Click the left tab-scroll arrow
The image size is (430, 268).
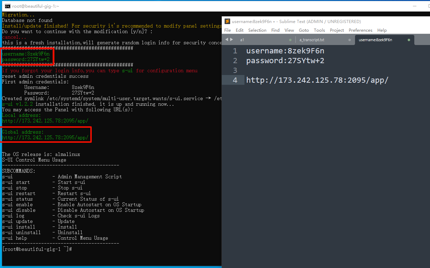pyautogui.click(x=226, y=39)
